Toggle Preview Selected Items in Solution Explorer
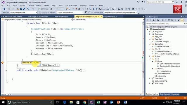This screenshot has width=187, height=105. (x=182, y=20)
